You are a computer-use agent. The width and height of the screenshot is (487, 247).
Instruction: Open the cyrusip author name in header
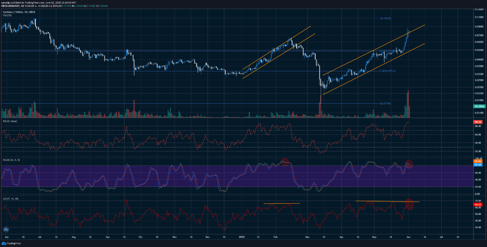point(6,2)
